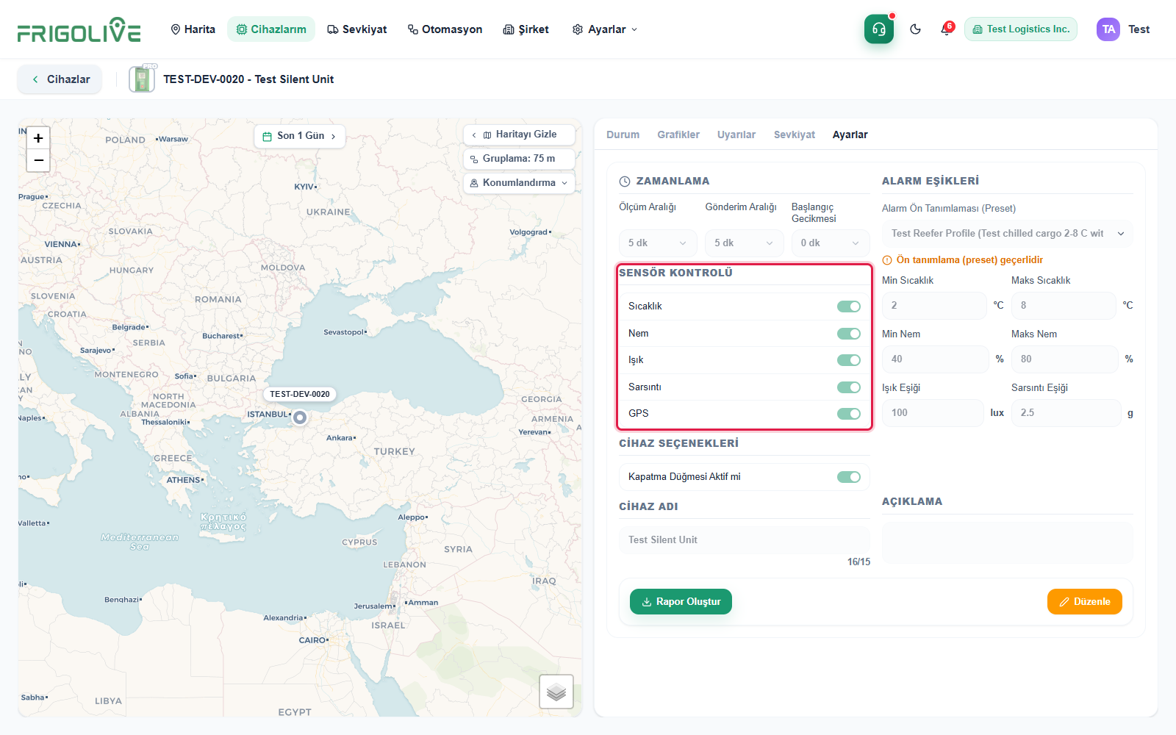Toggle Kapatma Düğmesi Aktif mi switch
The width and height of the screenshot is (1176, 735).
coord(849,477)
